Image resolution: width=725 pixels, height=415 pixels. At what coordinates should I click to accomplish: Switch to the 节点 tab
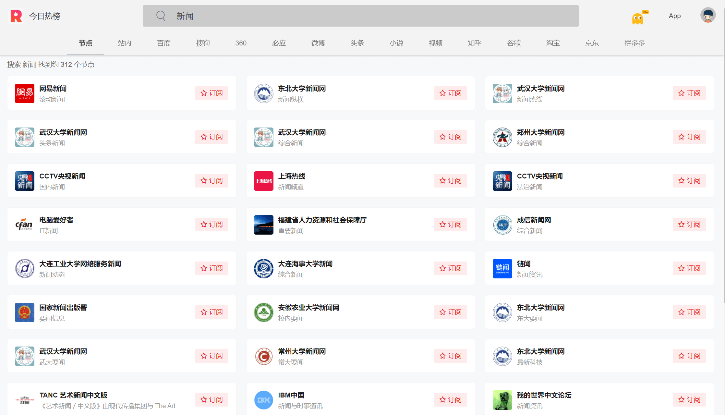[86, 43]
